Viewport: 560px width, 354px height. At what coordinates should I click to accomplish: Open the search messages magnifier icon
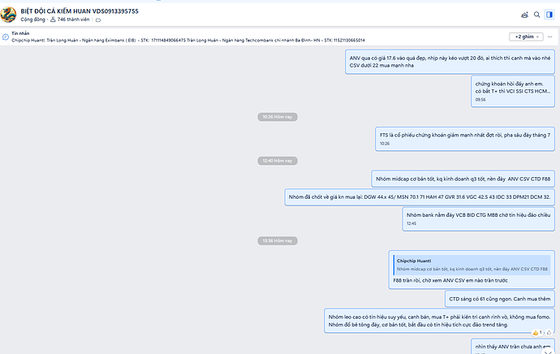[x=536, y=15]
